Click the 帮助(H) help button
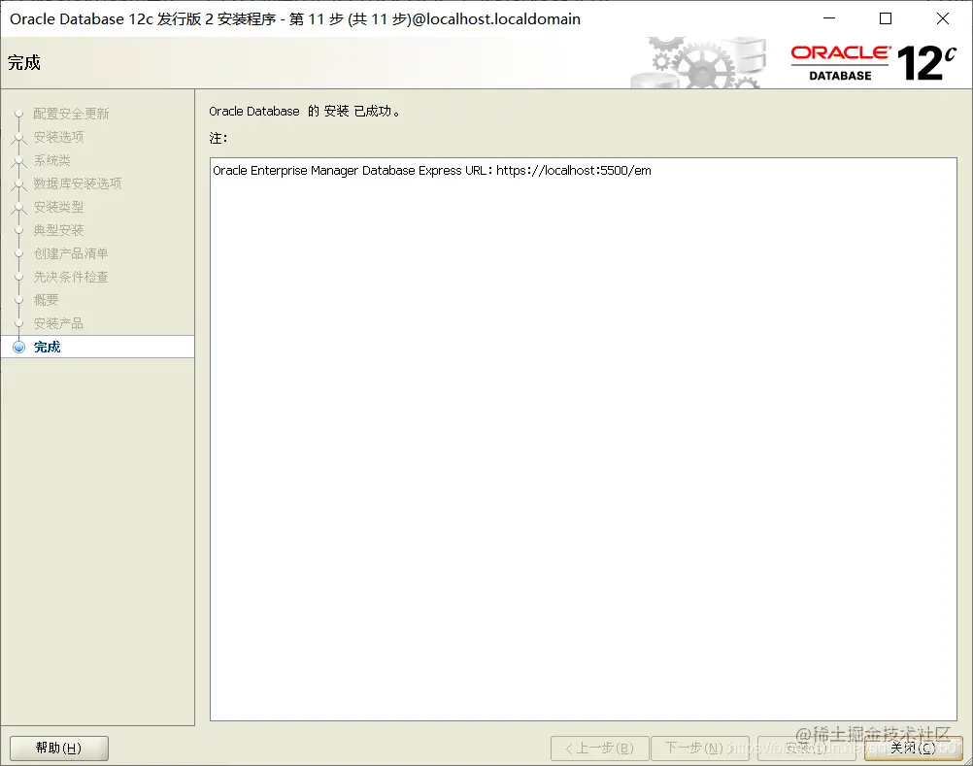973x766 pixels. click(59, 748)
